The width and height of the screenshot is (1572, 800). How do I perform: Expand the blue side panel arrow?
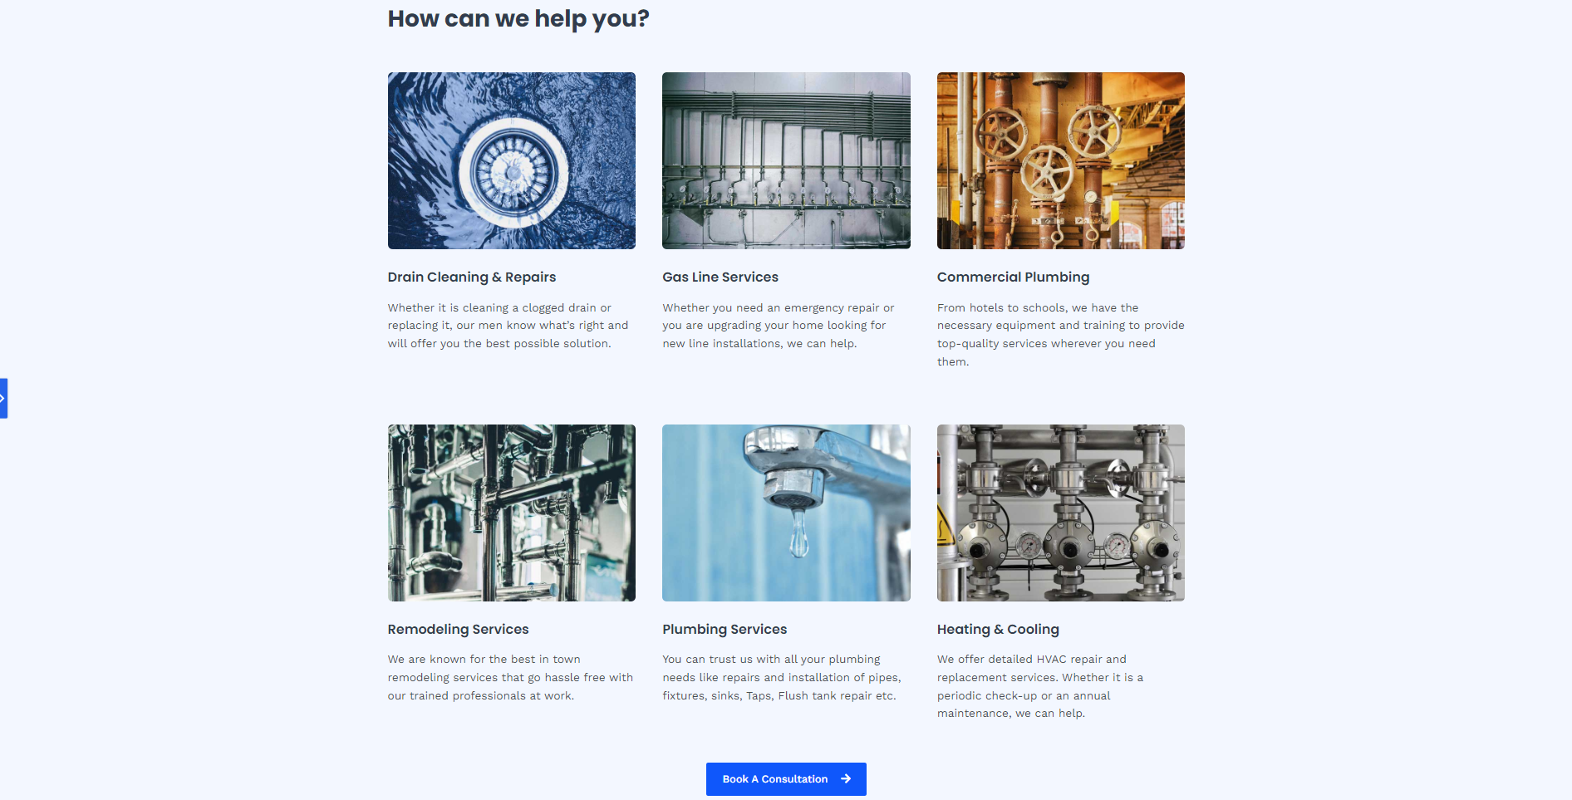(x=3, y=399)
